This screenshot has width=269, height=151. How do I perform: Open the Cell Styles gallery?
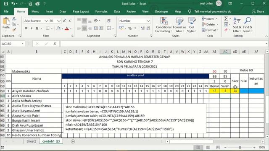pyautogui.click(x=192, y=25)
